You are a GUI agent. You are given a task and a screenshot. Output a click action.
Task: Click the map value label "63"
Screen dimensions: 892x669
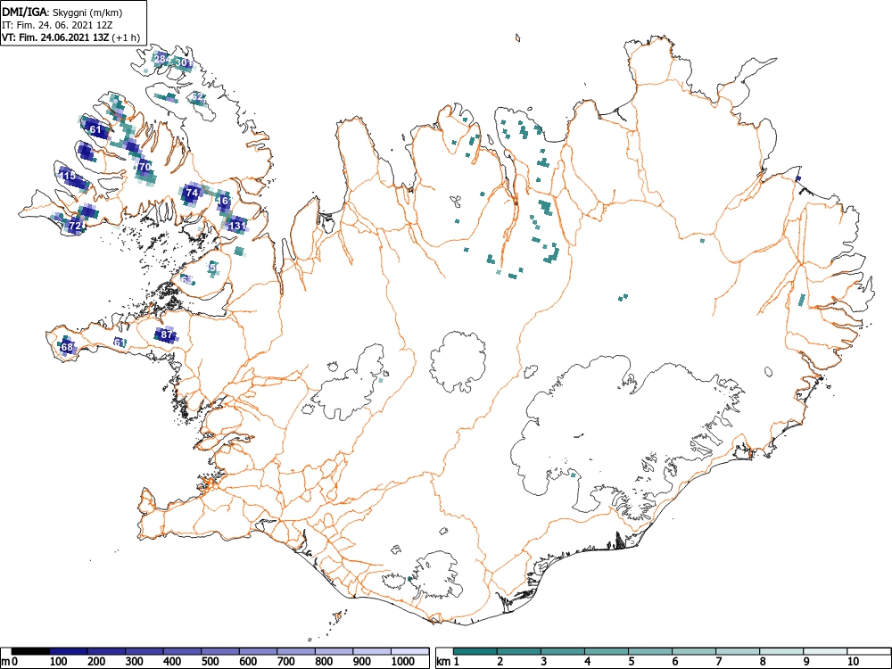click(x=186, y=280)
